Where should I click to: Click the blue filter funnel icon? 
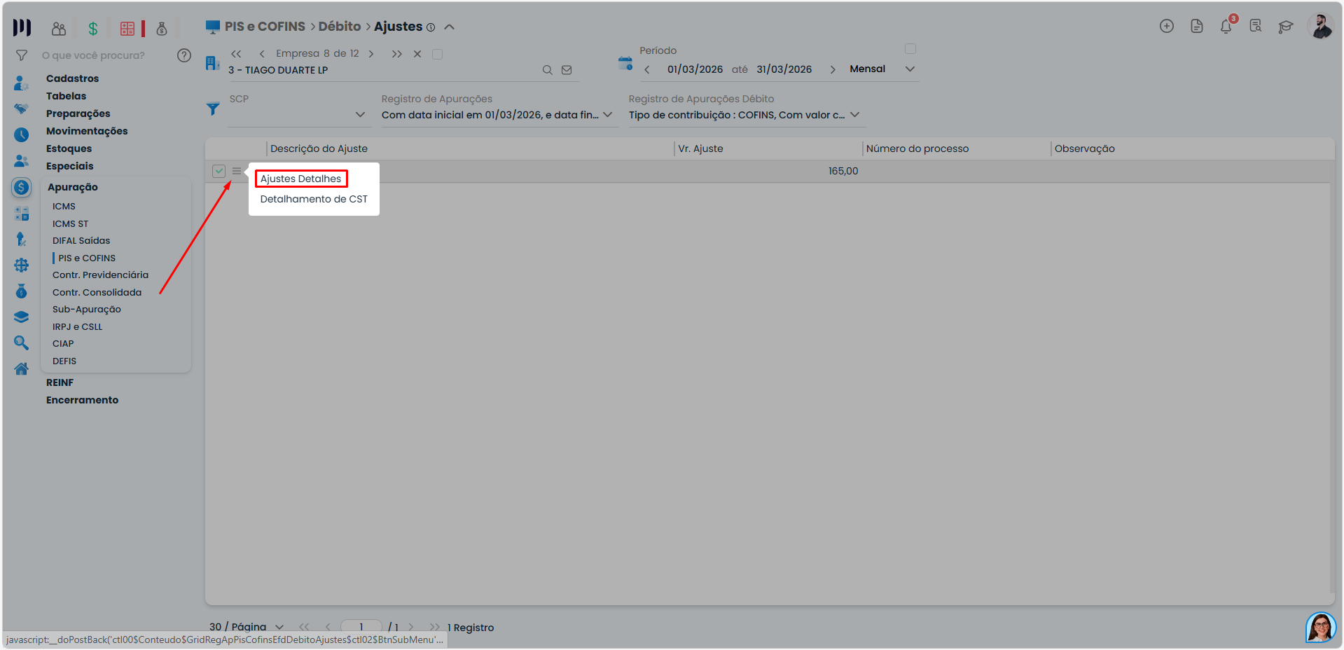(213, 109)
